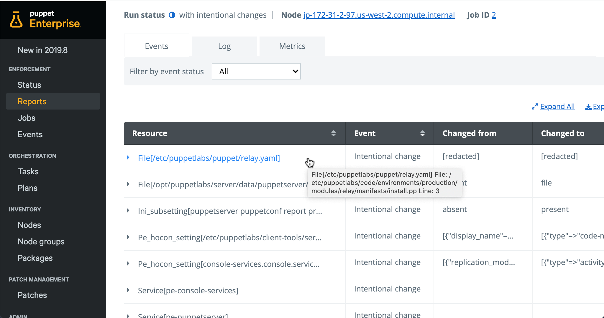Open the Filter by event status dropdown
Image resolution: width=604 pixels, height=318 pixels.
tap(256, 71)
